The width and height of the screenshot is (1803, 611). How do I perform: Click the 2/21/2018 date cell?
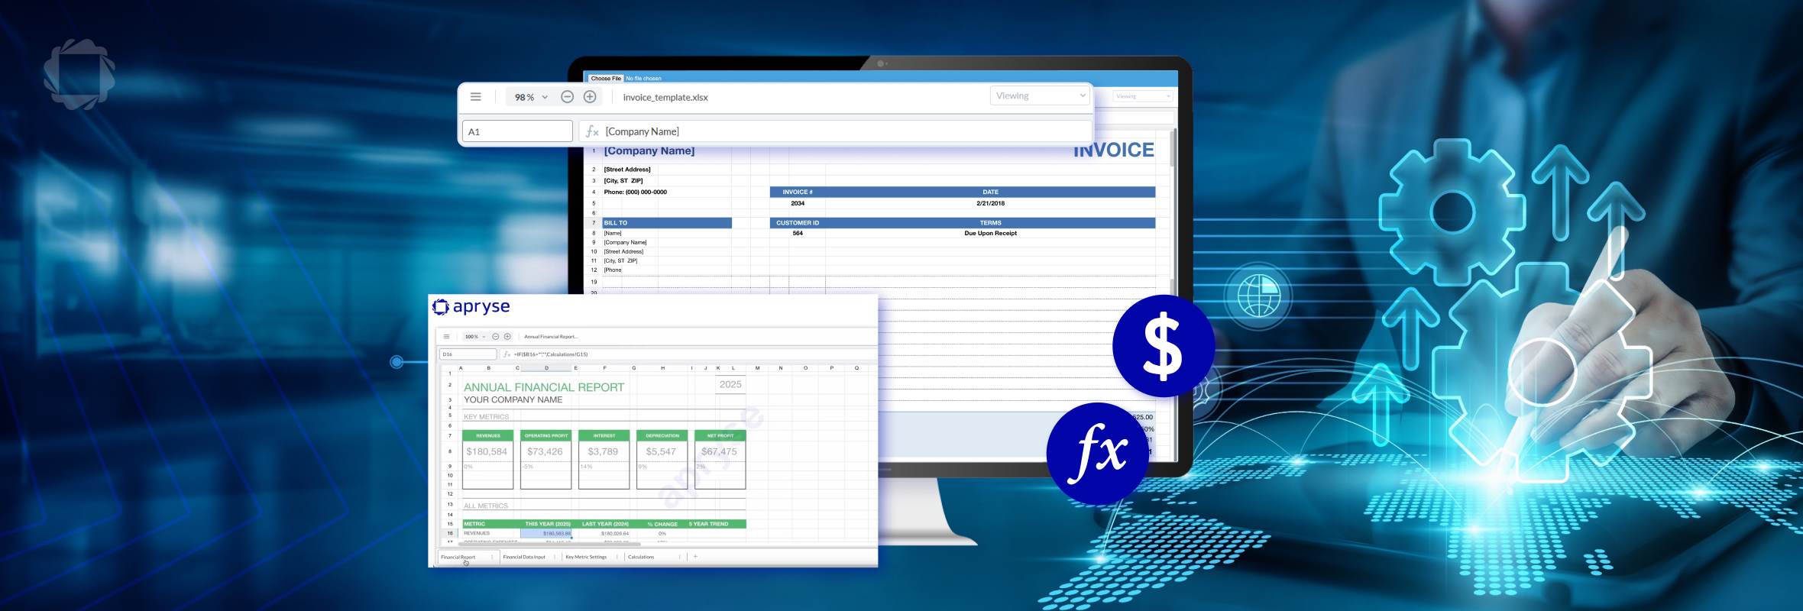coord(990,203)
